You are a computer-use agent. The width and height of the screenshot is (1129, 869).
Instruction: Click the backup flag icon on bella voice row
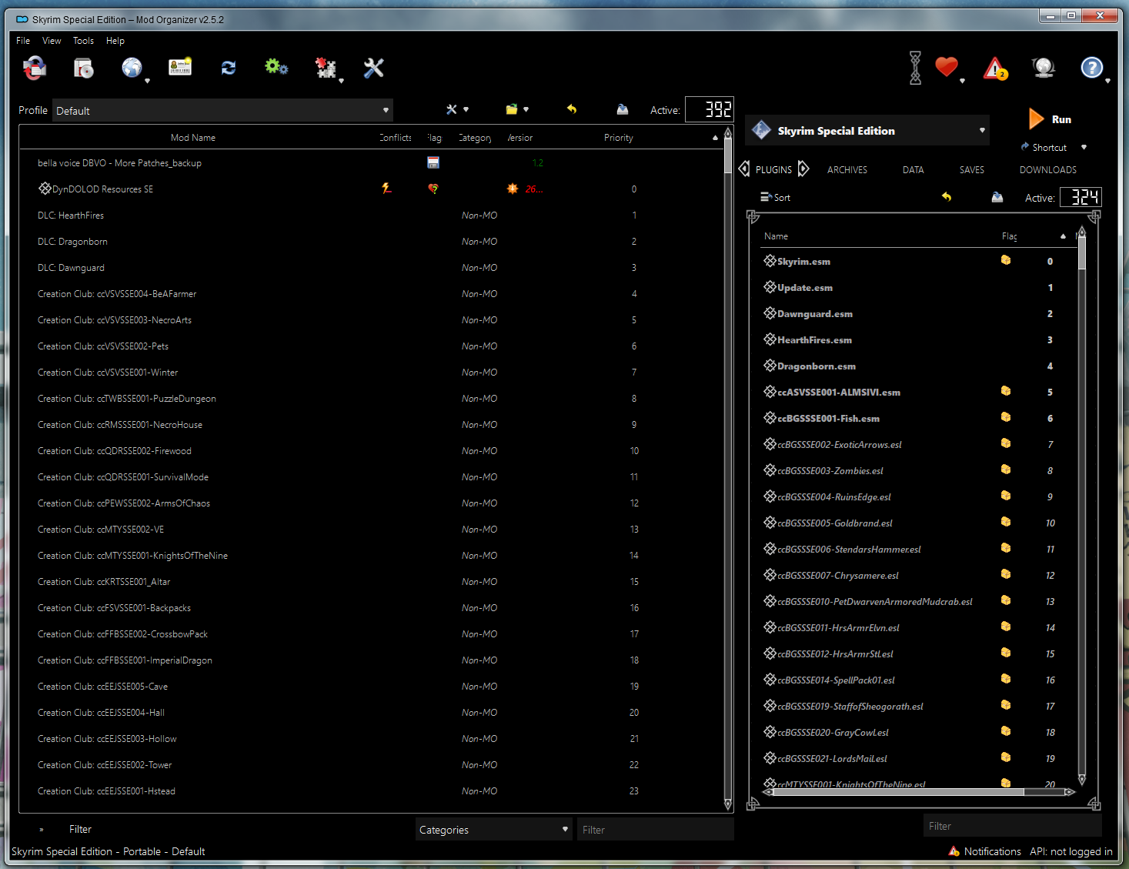pyautogui.click(x=433, y=162)
